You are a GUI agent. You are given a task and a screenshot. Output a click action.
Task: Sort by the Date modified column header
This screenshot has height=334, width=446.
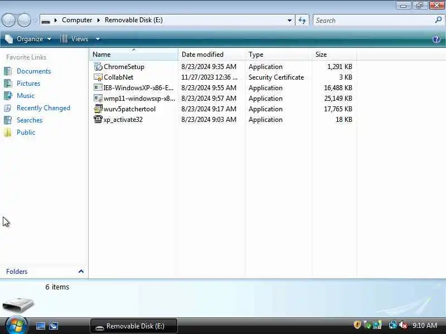pyautogui.click(x=211, y=54)
